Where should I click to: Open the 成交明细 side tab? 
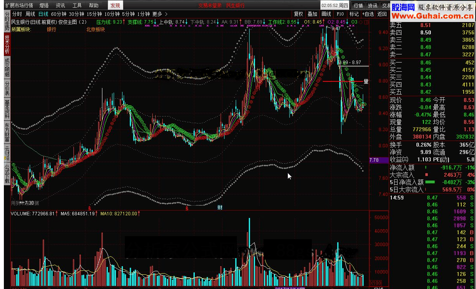coord(7,68)
